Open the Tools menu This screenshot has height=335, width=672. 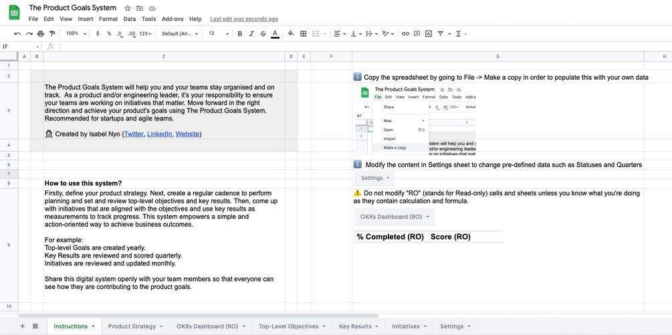148,19
